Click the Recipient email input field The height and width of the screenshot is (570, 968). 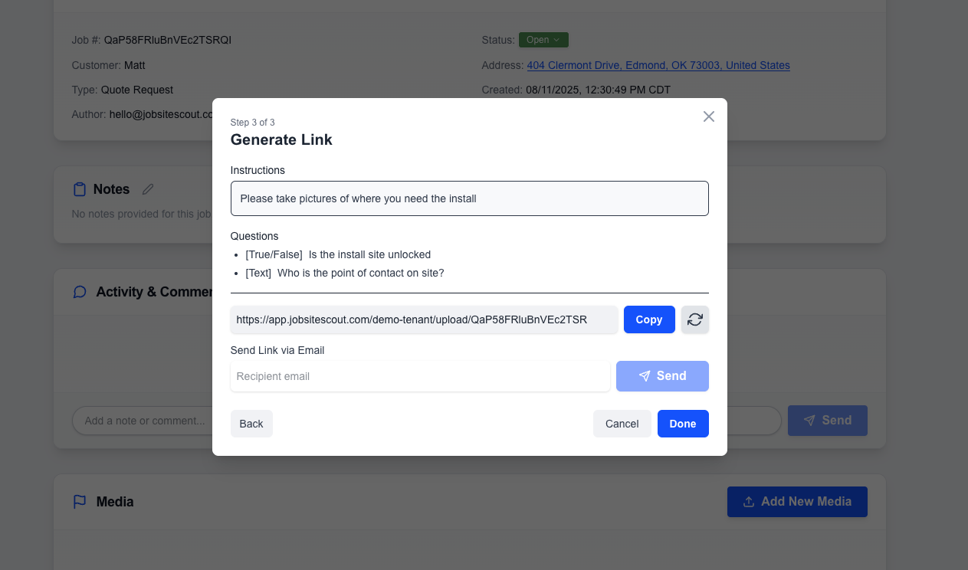420,375
